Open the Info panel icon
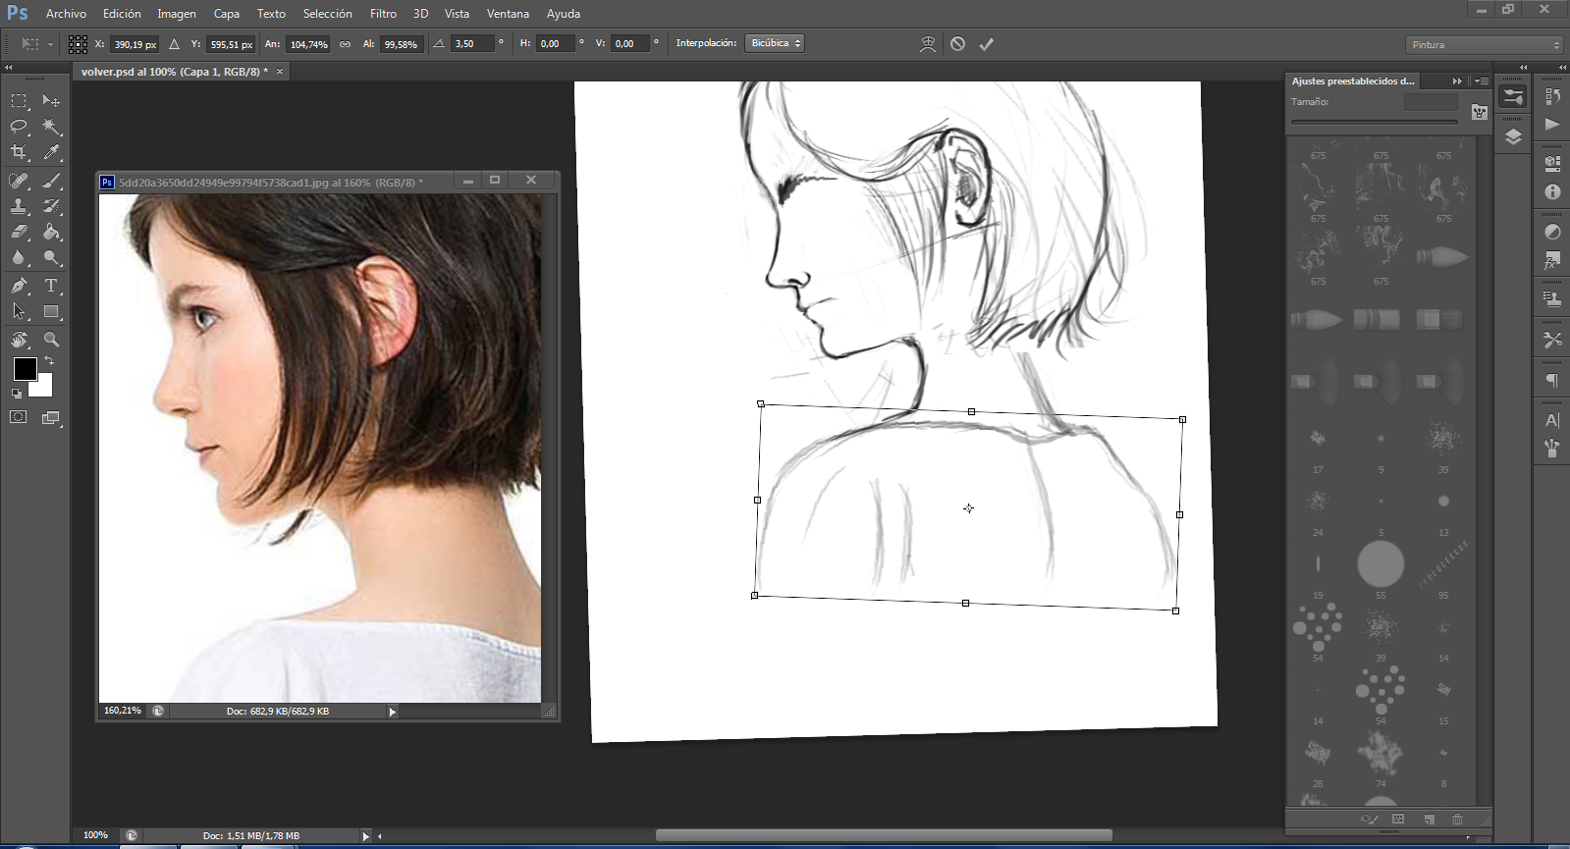The image size is (1570, 849). 1552,192
